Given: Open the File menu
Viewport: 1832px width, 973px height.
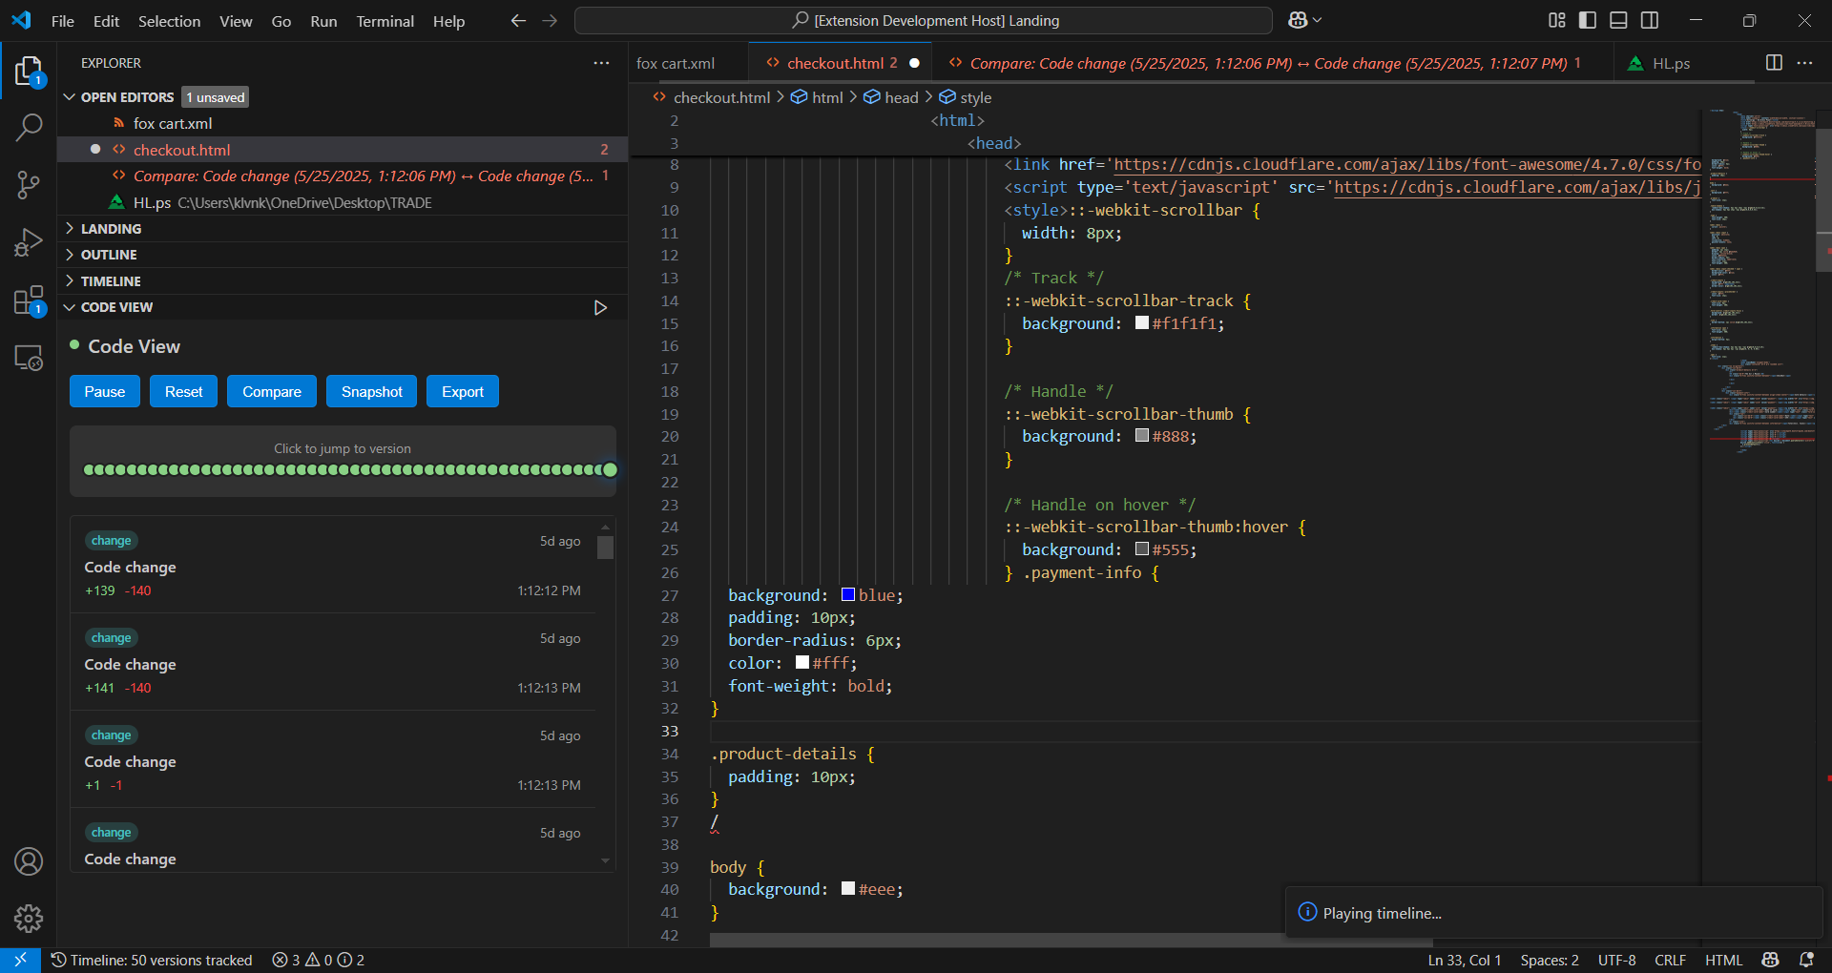Looking at the screenshot, I should (63, 21).
